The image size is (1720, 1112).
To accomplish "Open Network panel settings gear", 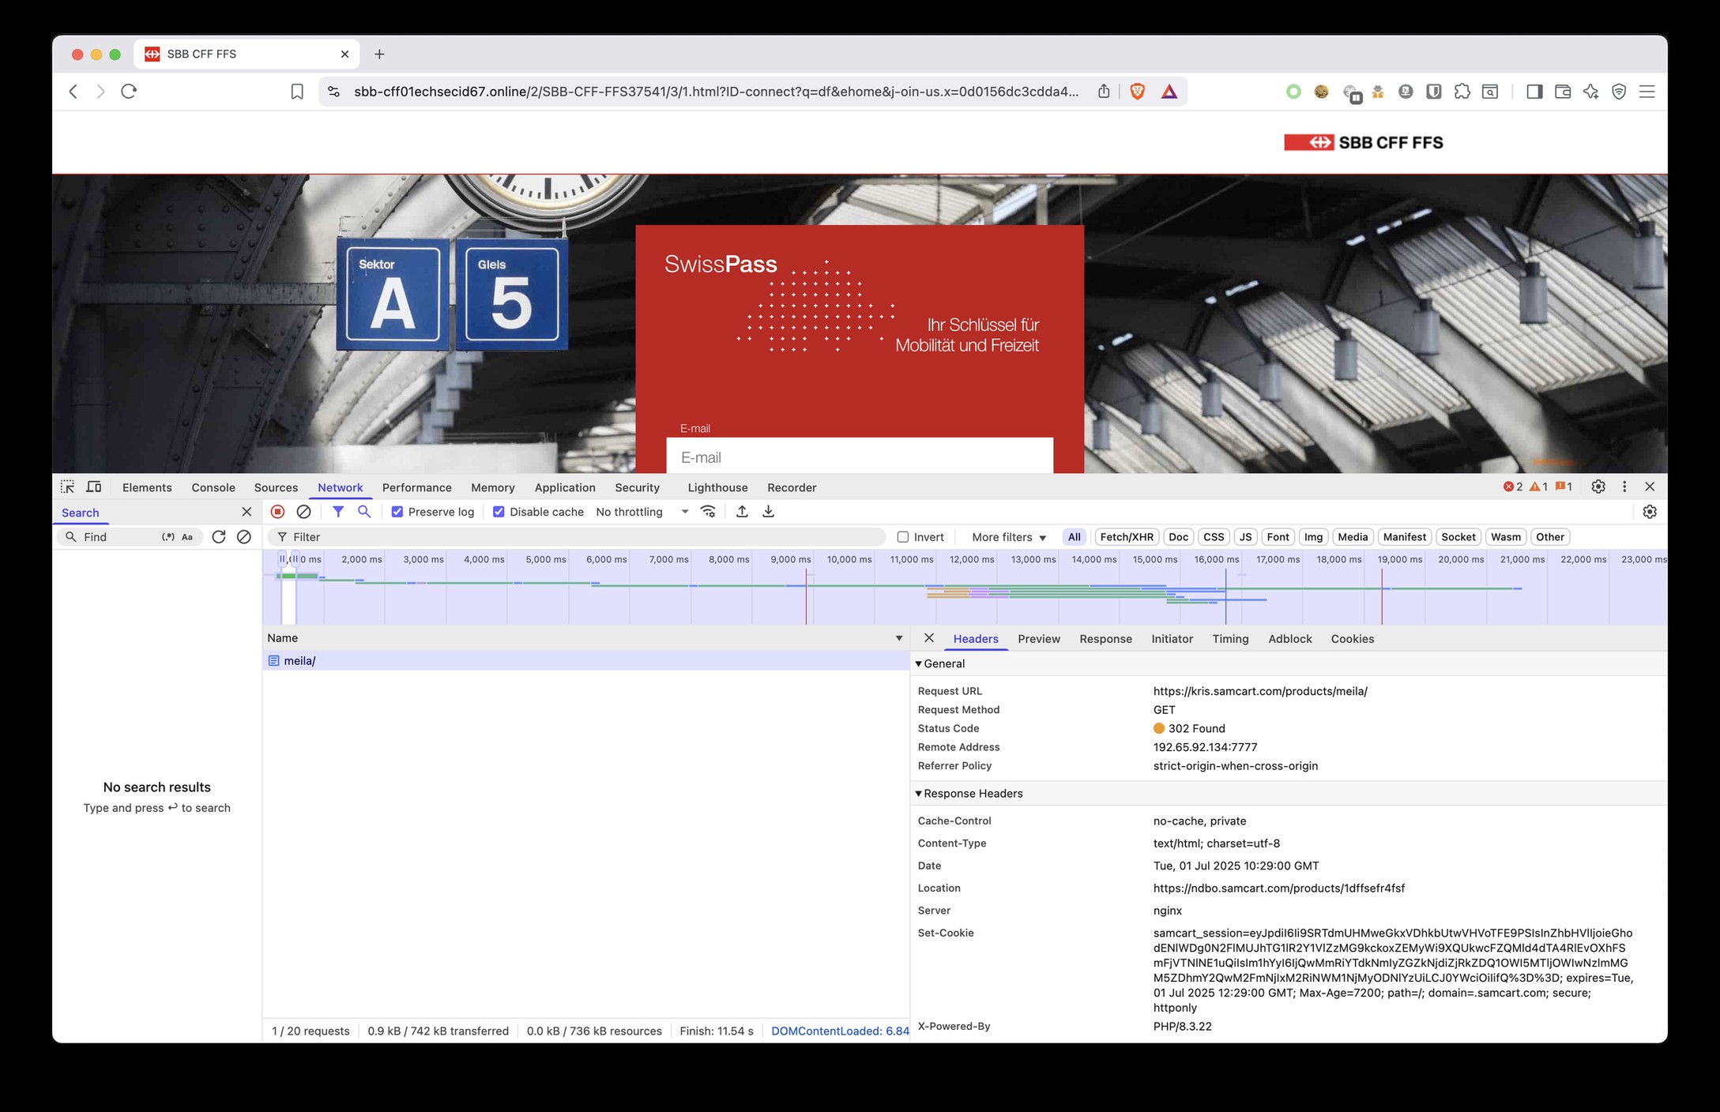I will tap(1650, 512).
